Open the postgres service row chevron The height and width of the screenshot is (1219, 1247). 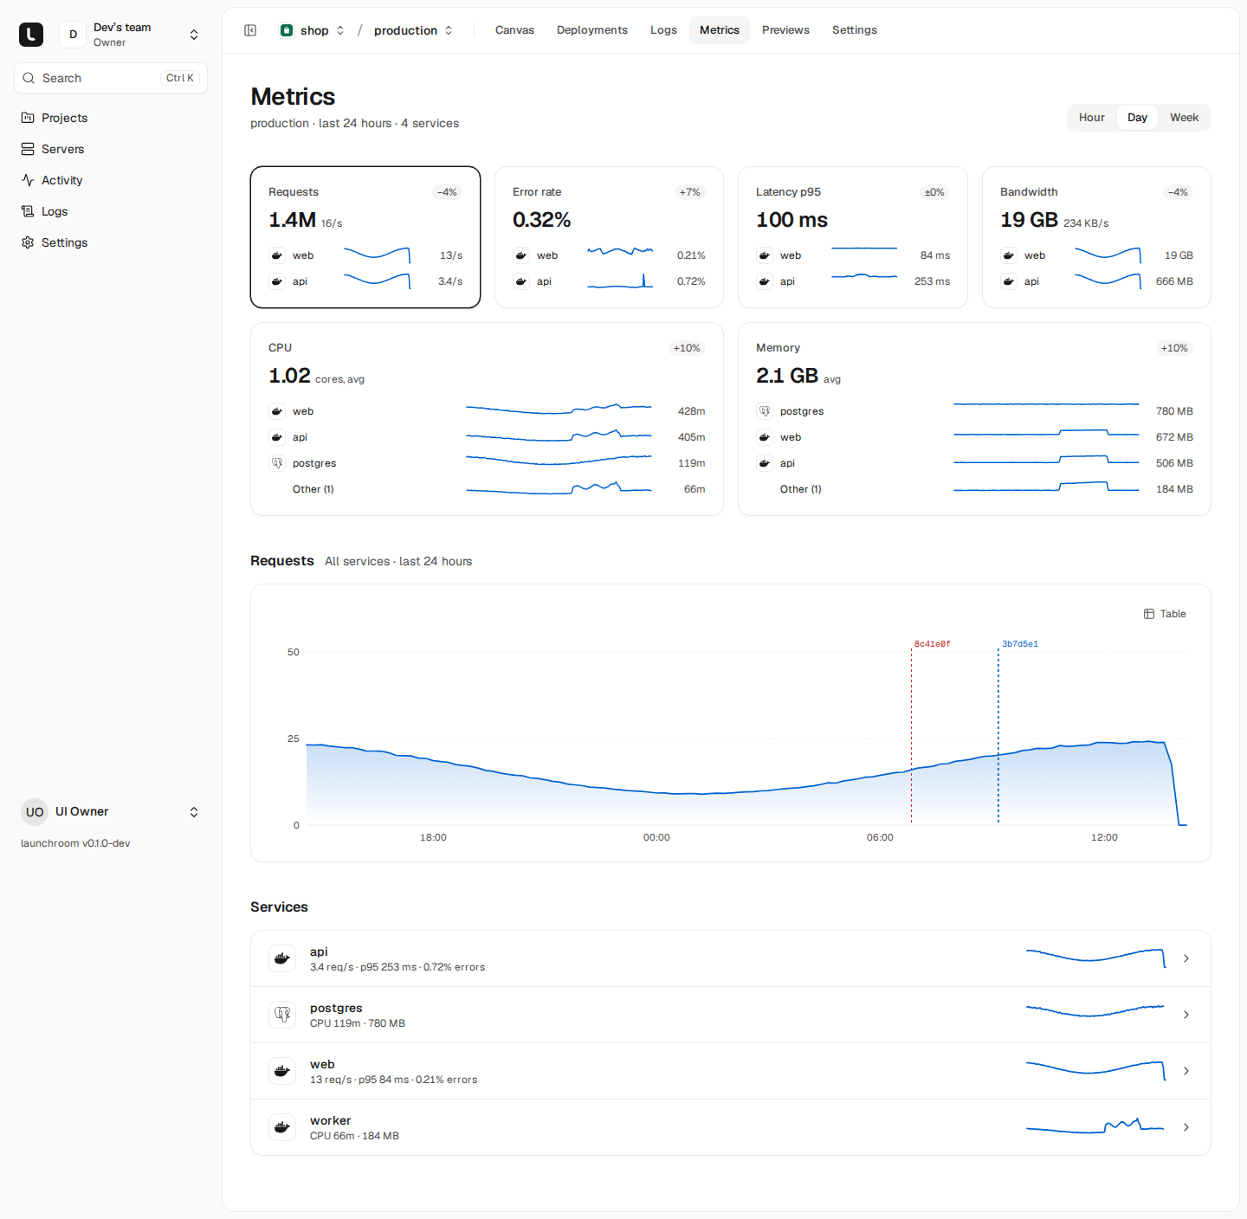tap(1186, 1015)
